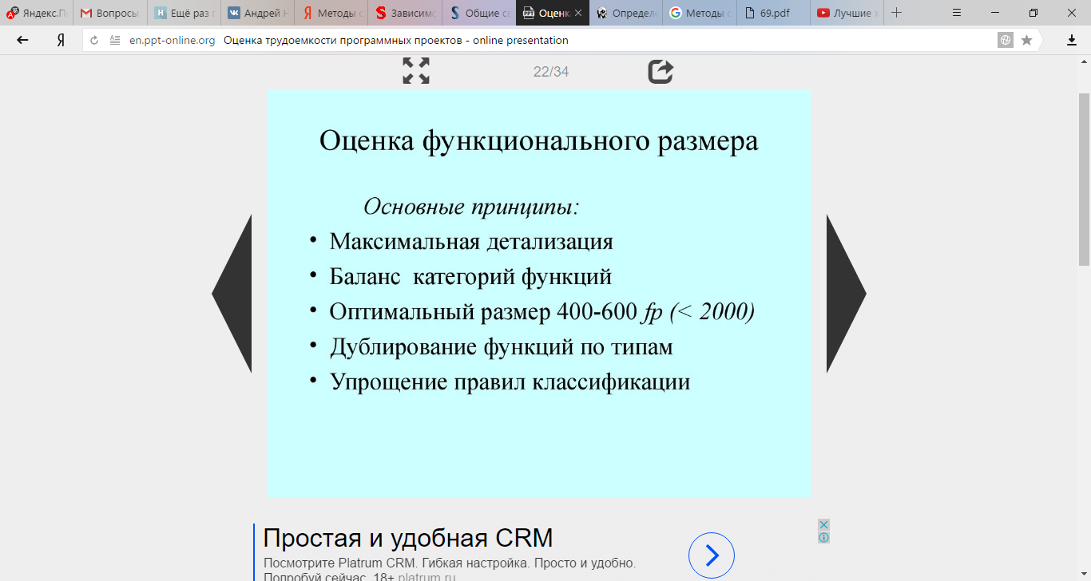
Task: Reload the page
Action: coord(94,40)
